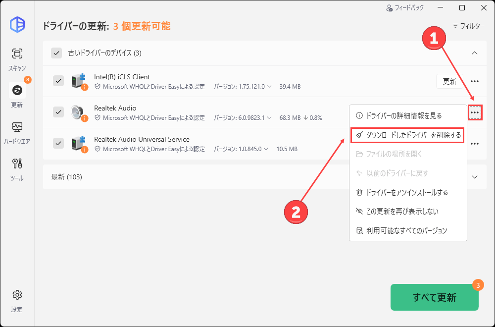Click the shield icon for Realtek Audio Universal Service
This screenshot has height=327, width=495.
98,149
